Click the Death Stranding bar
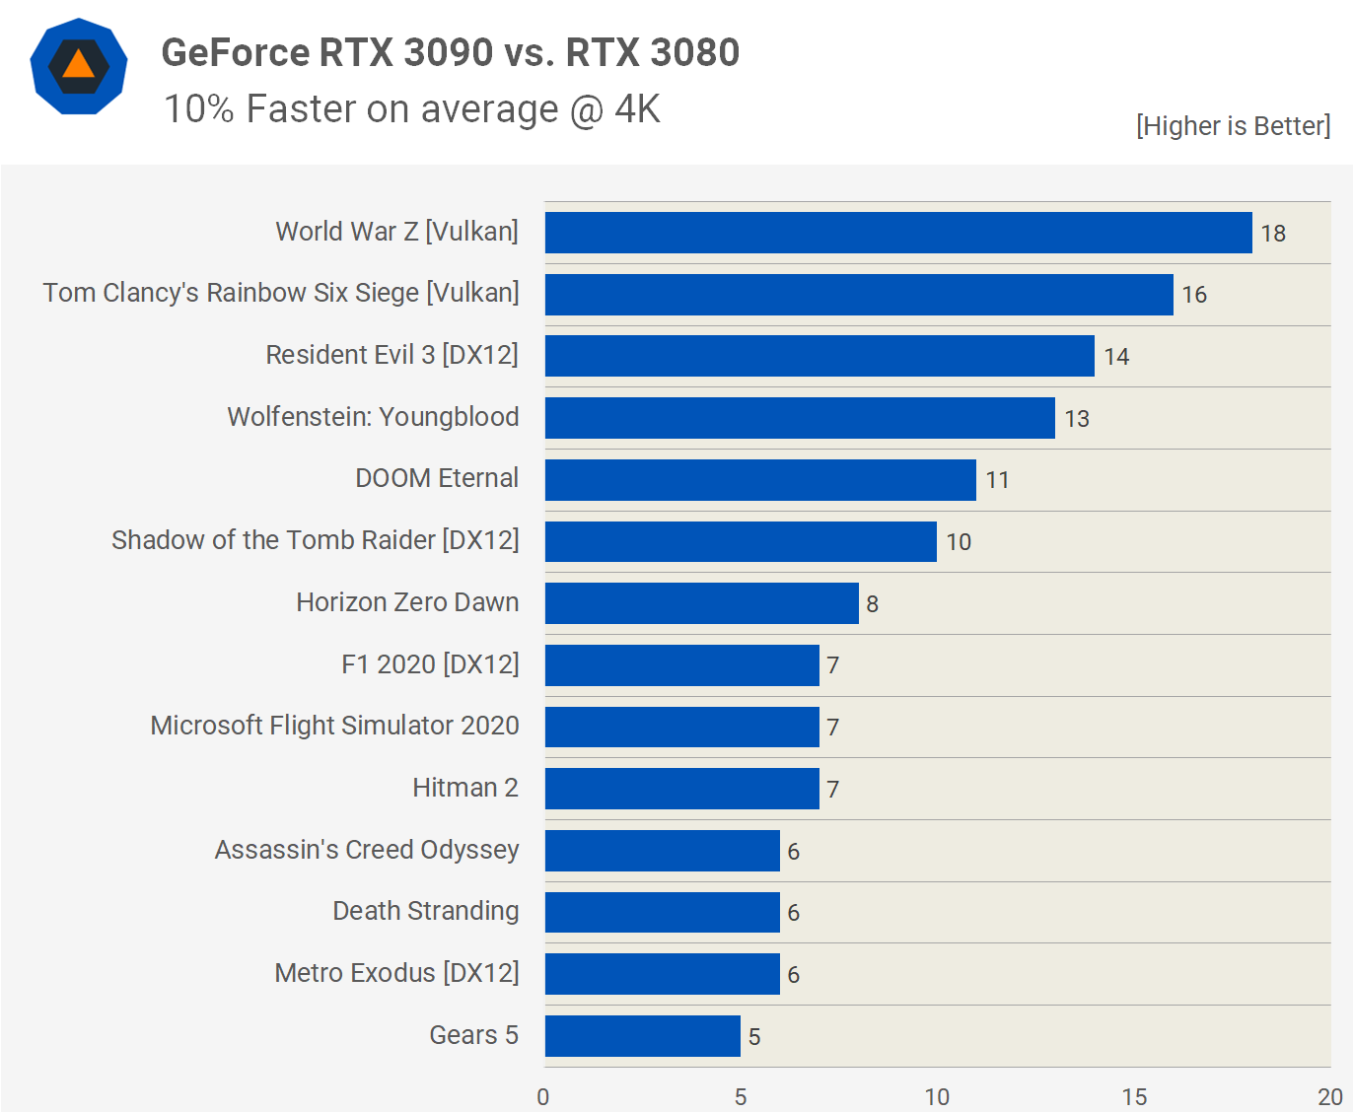This screenshot has height=1113, width=1353. point(663,912)
